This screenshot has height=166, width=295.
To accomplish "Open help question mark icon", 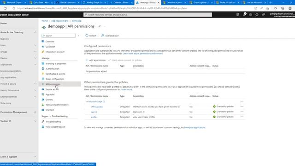I will click(x=257, y=14).
